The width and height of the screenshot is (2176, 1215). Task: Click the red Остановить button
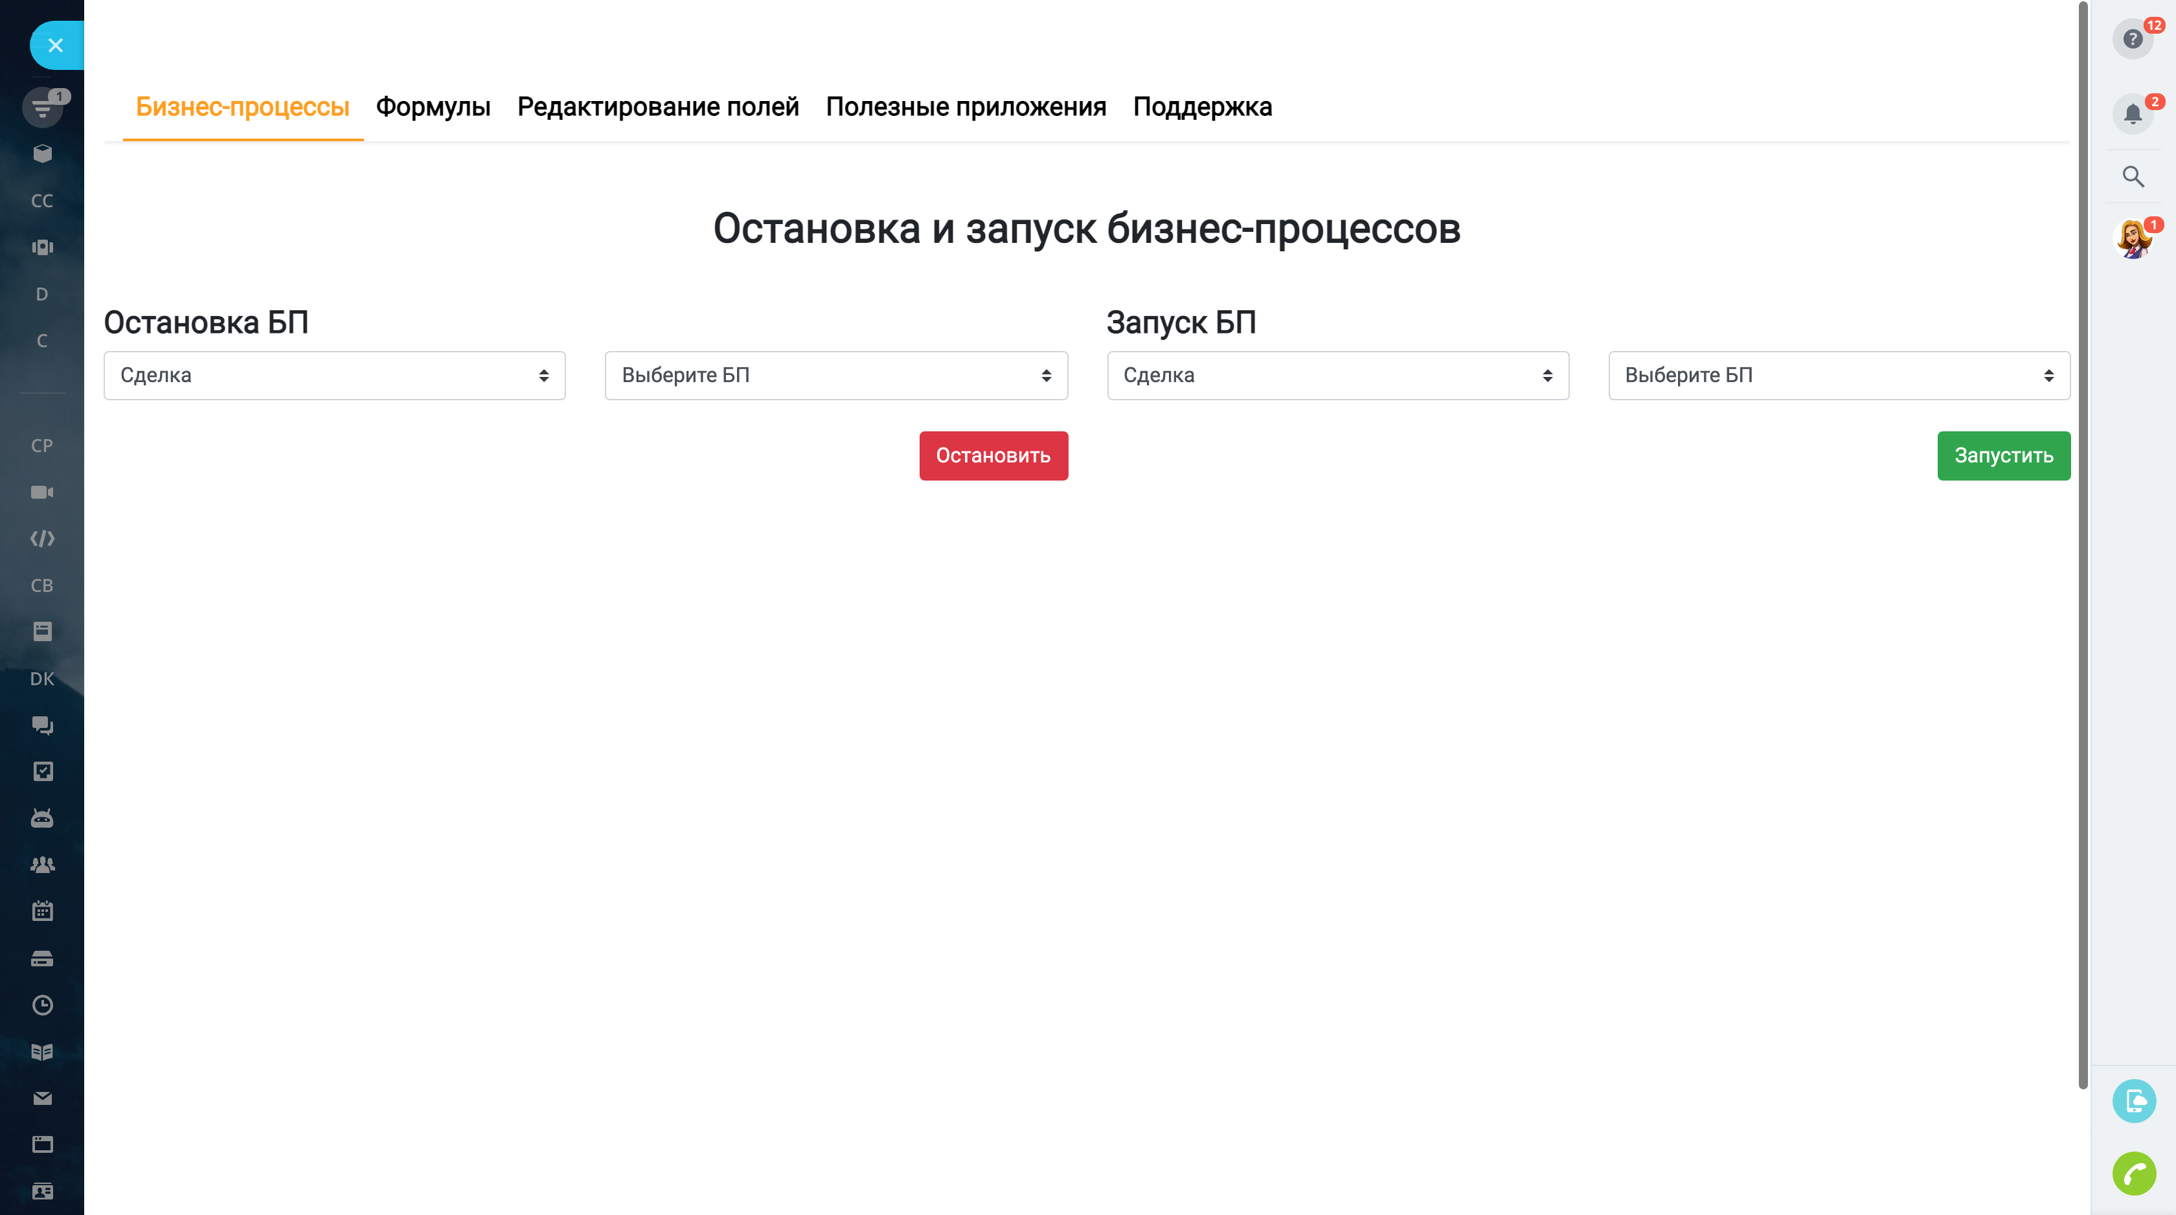tap(993, 455)
